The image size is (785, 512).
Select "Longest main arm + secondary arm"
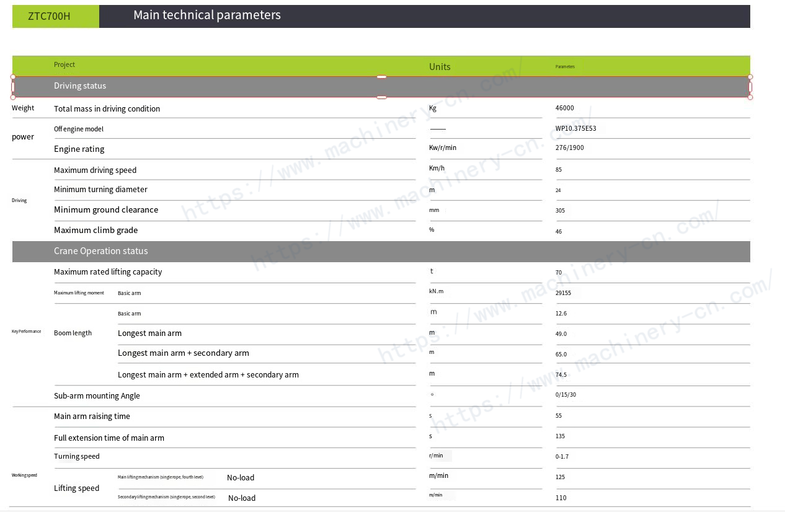[x=184, y=353]
